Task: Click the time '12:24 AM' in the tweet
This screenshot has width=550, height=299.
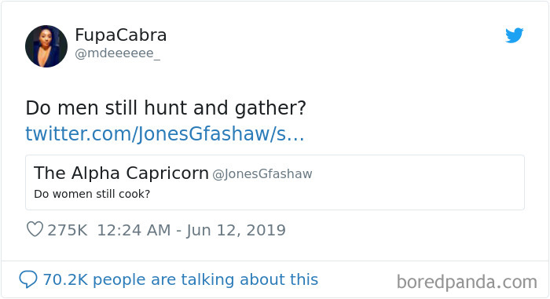Action: point(134,230)
